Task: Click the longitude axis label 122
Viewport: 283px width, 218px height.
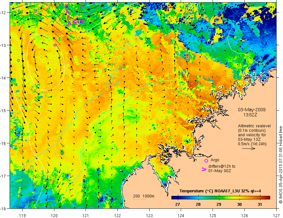Action: pyautogui.click(x=117, y=215)
